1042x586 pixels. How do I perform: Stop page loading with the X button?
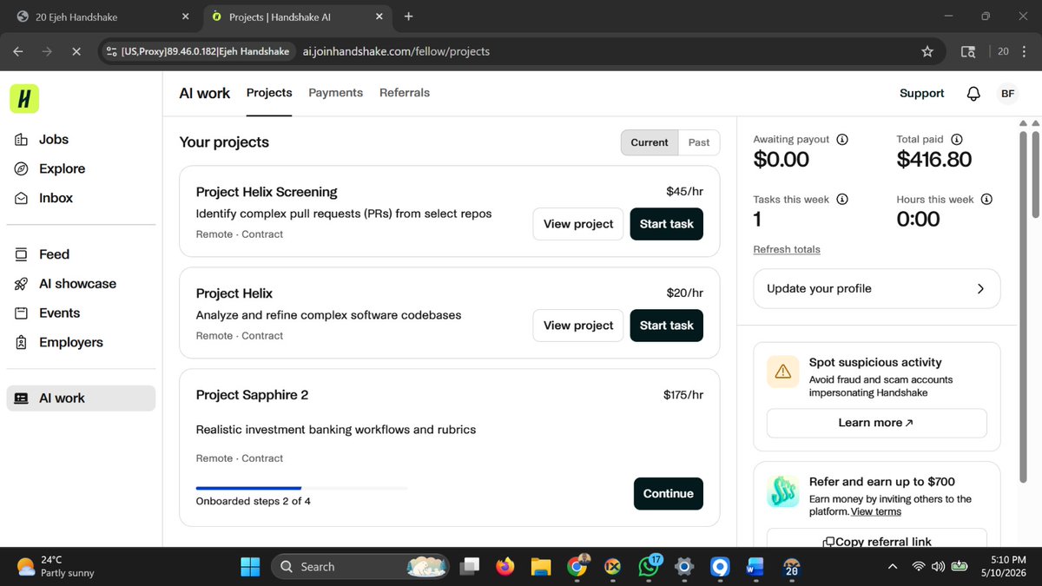pyautogui.click(x=76, y=51)
